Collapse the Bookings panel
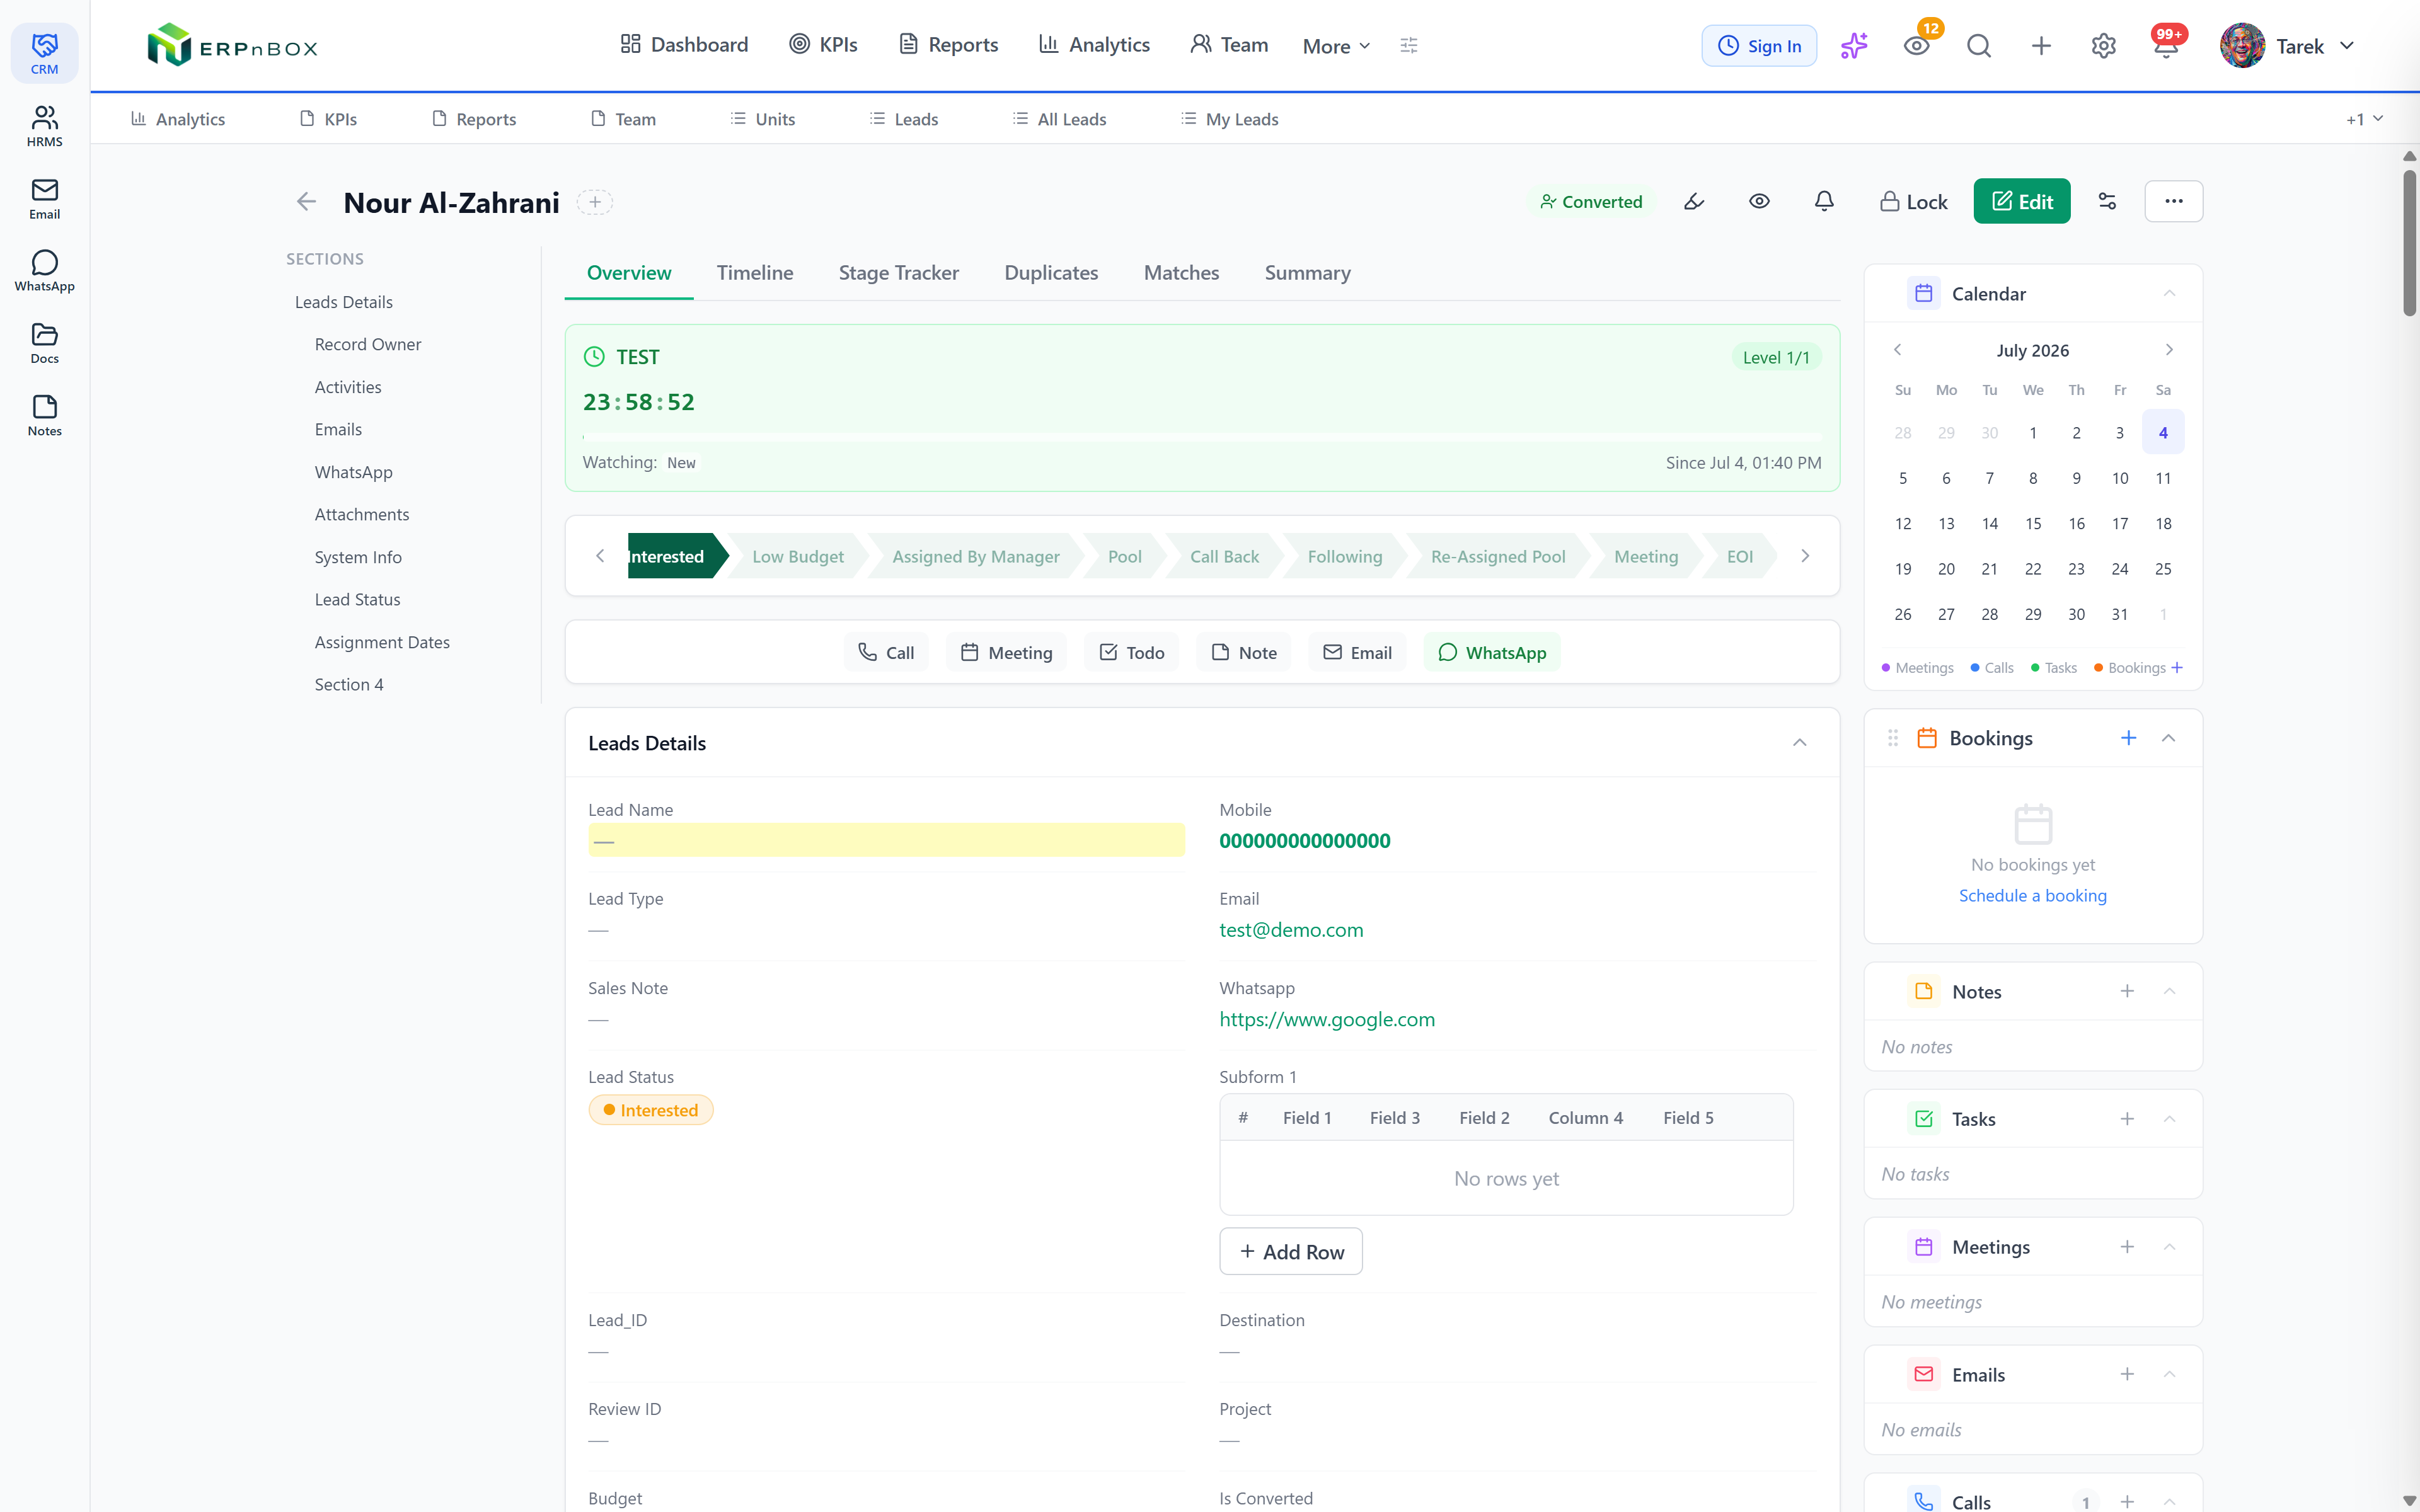 2168,738
